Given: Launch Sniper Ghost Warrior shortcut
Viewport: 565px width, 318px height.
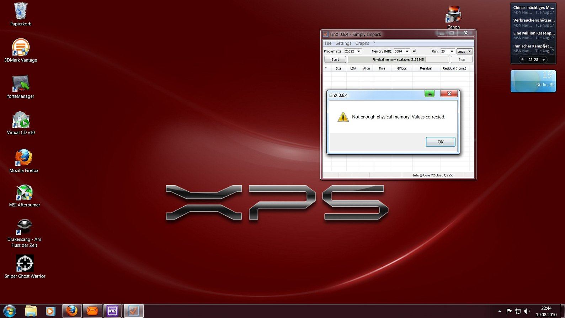Looking at the screenshot, I should click(x=25, y=267).
